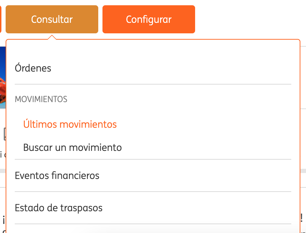Click the gray divider bar at left edge
Image resolution: width=306 pixels, height=233 pixels.
3,171
